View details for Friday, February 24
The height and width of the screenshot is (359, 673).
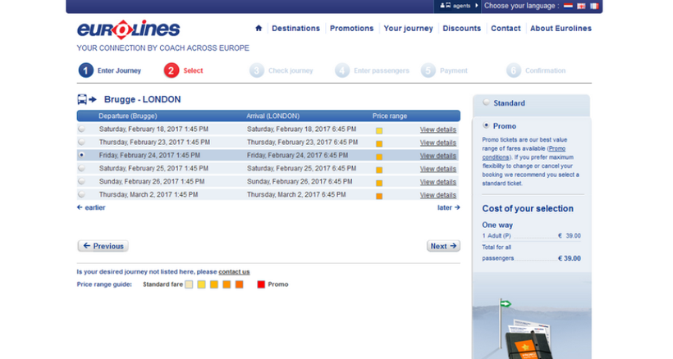437,156
